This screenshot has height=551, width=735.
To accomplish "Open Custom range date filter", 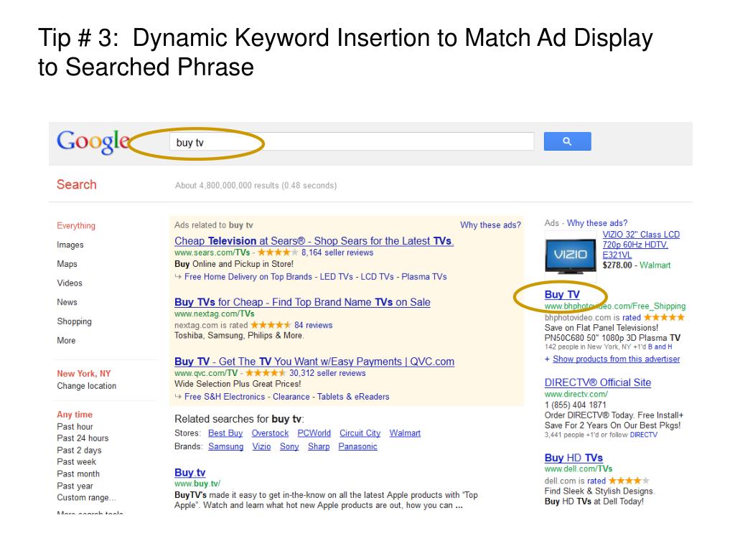I will 86,498.
